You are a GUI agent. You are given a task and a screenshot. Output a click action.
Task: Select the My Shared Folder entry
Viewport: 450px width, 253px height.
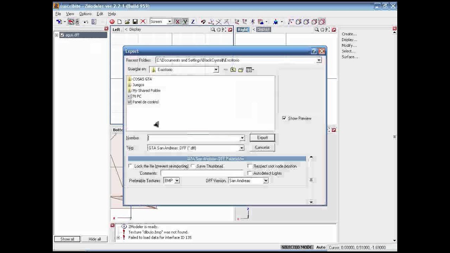144,90
